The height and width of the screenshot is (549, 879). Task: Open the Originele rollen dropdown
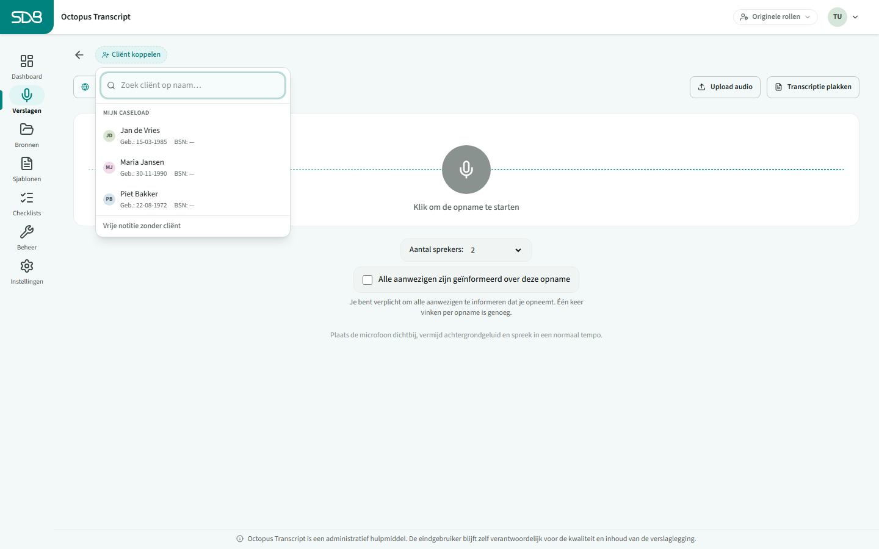(x=775, y=17)
